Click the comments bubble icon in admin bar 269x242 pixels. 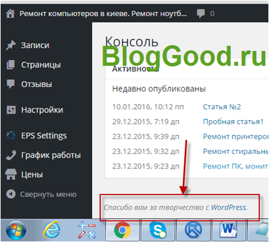pyautogui.click(x=200, y=14)
